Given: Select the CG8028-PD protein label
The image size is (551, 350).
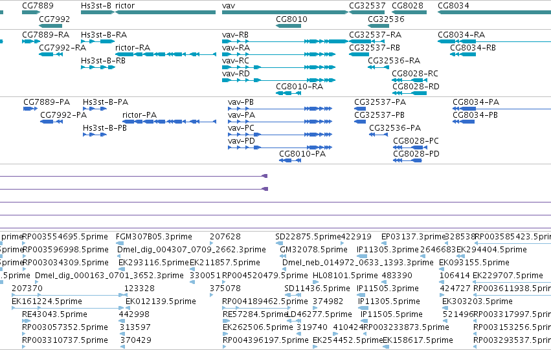Looking at the screenshot, I should (x=416, y=154).
